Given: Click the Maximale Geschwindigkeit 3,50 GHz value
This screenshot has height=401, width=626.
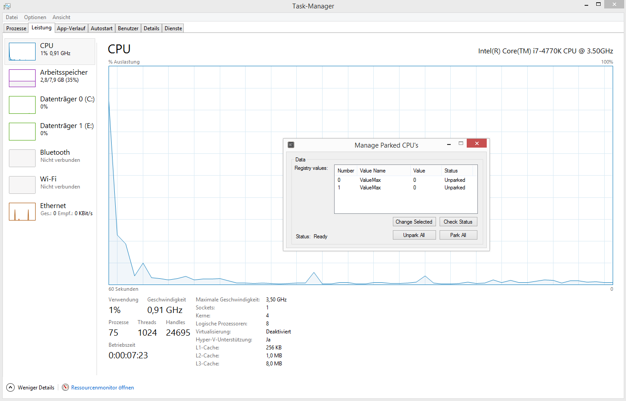Looking at the screenshot, I should (x=276, y=300).
